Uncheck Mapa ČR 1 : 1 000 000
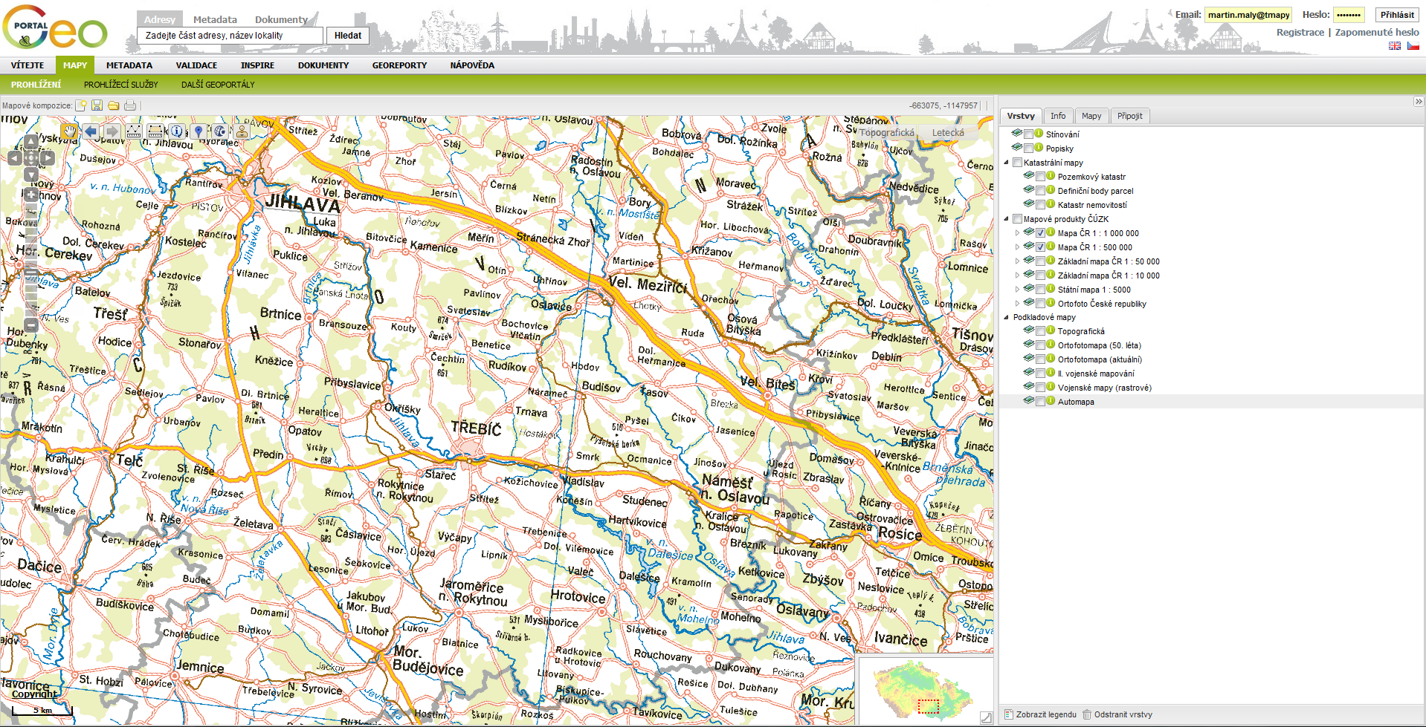 1040,233
